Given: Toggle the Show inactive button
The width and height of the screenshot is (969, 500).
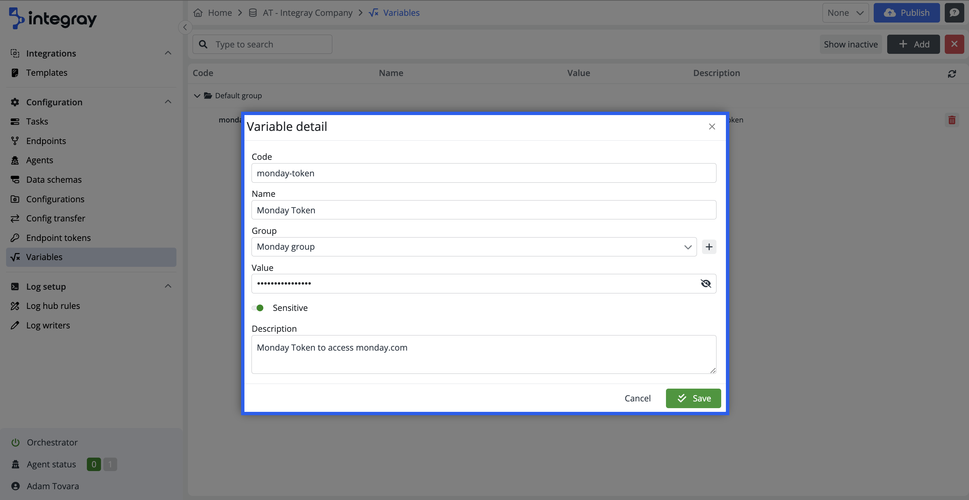Looking at the screenshot, I should click(850, 44).
